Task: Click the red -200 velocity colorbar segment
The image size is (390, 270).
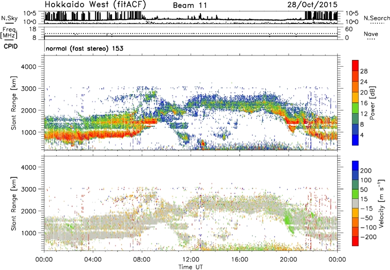Action: coord(355,241)
